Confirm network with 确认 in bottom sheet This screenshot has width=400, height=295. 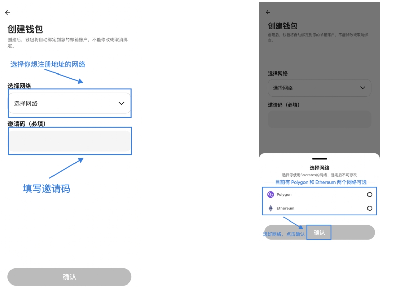[x=319, y=232]
